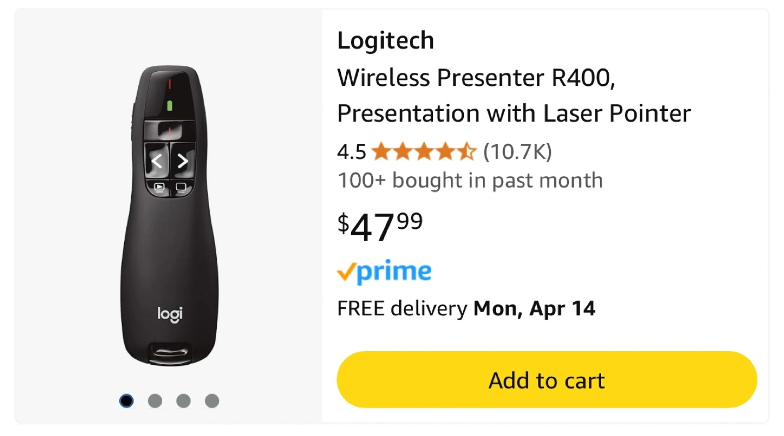Click the slideshow play key on the presenter
784x436 pixels.
click(x=159, y=188)
